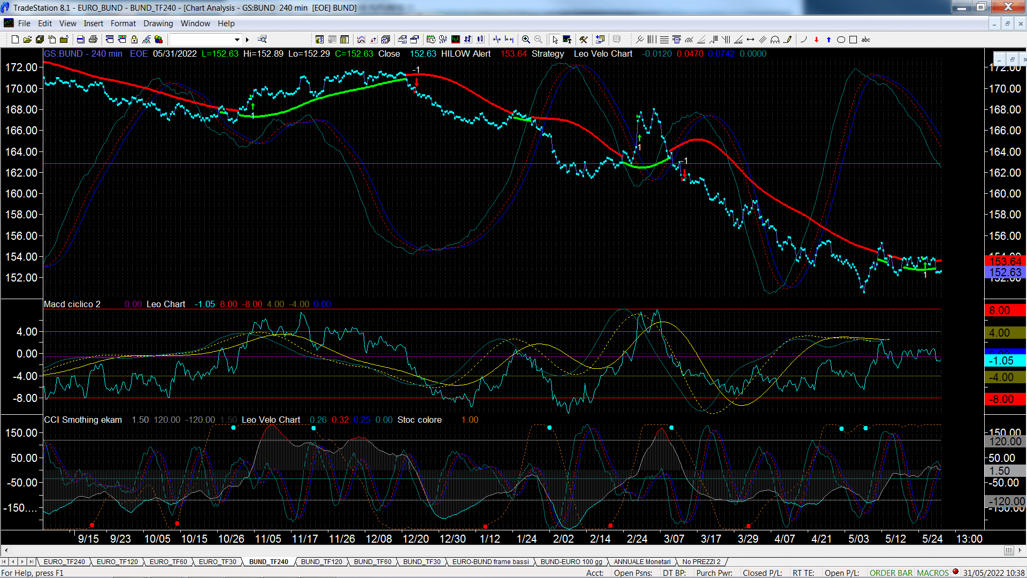Switch to the EURO_TF240 workspace tab

(x=64, y=562)
